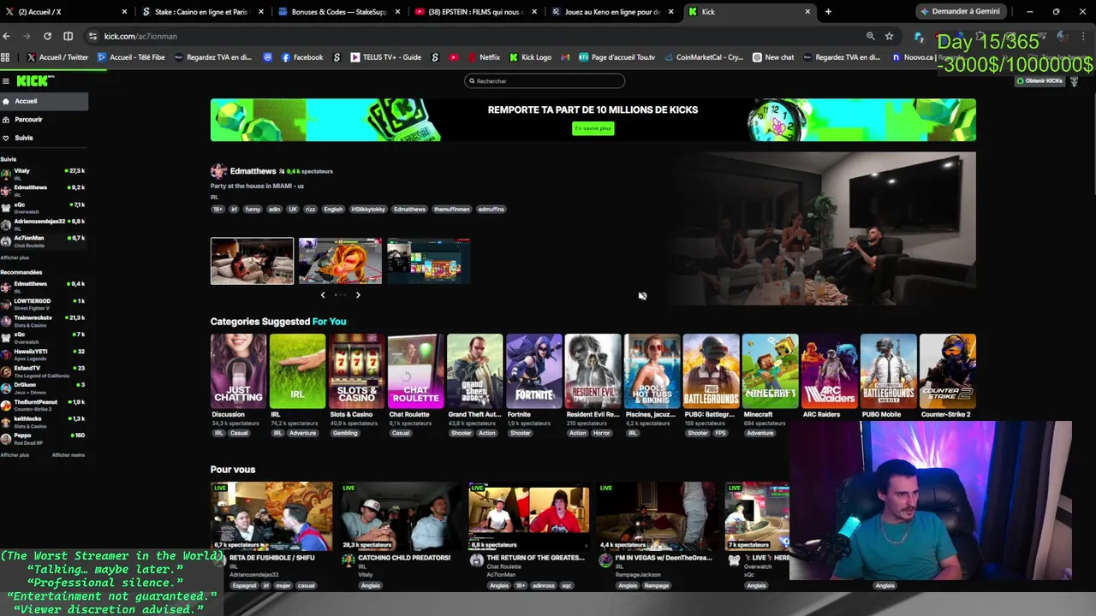Viewport: 1096px width, 616px height.
Task: Go to previous featured stream arrow
Action: coord(323,295)
